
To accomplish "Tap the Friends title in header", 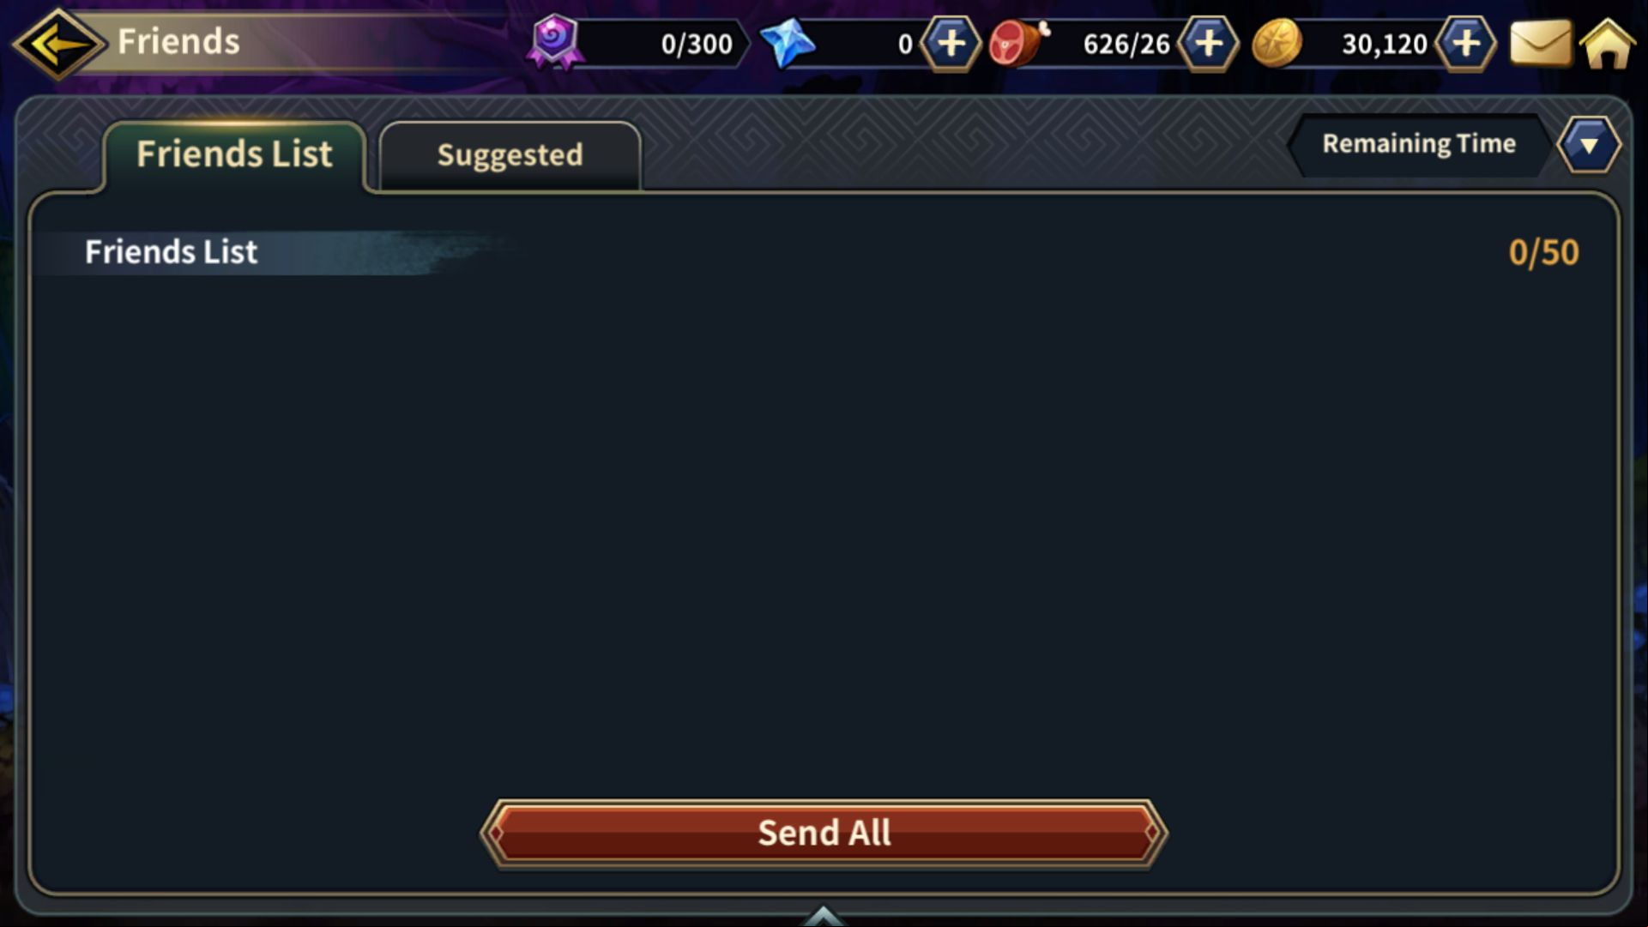I will (178, 41).
